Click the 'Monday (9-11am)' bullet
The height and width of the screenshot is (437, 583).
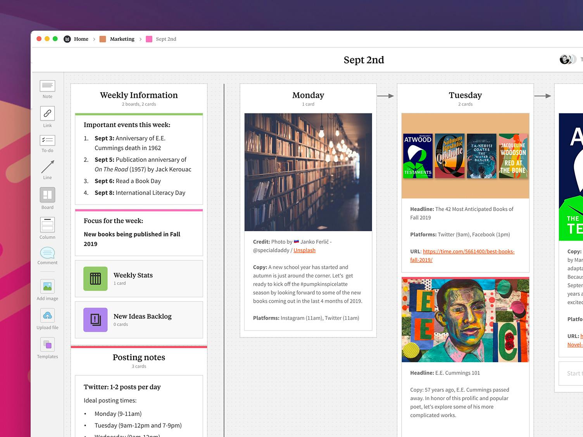pos(118,414)
